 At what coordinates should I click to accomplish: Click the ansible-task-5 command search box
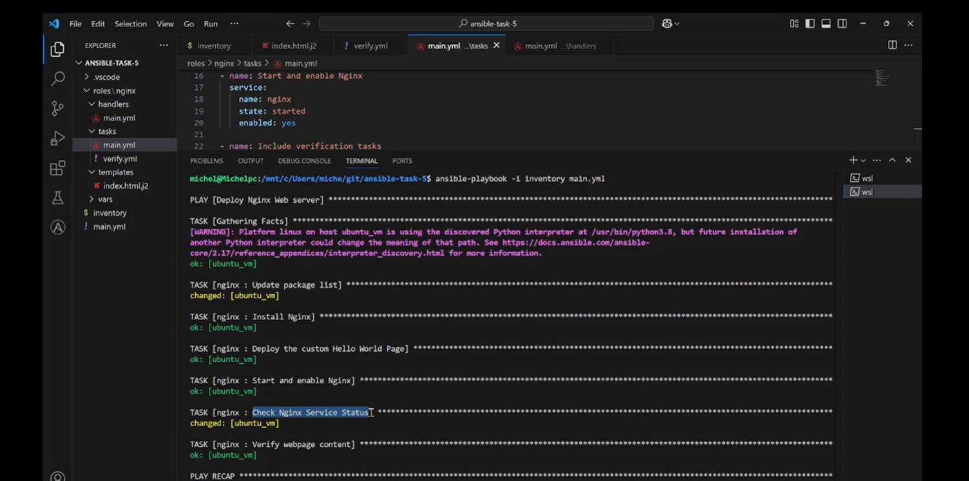click(x=486, y=24)
